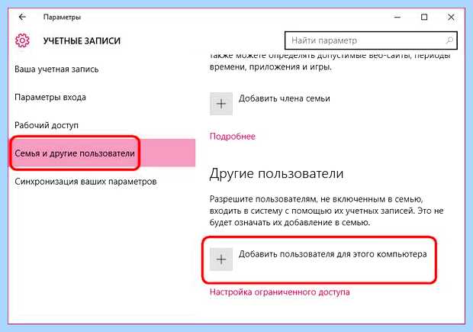Viewport: 473px width, 332px height.
Task: Click the Параметры window title
Action: 62,18
